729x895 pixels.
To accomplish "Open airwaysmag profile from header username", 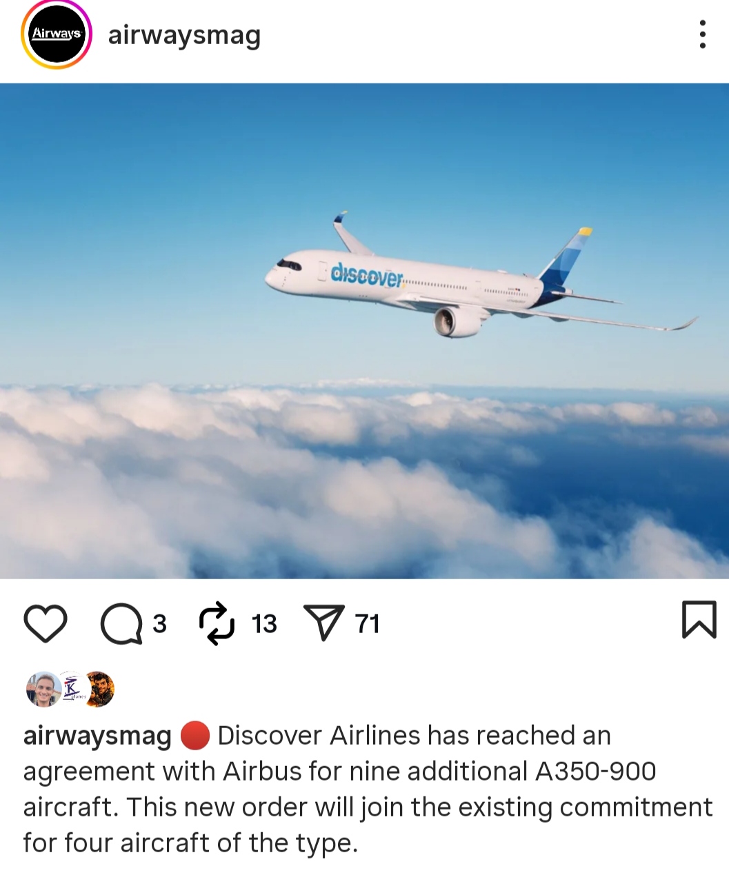I will [184, 35].
